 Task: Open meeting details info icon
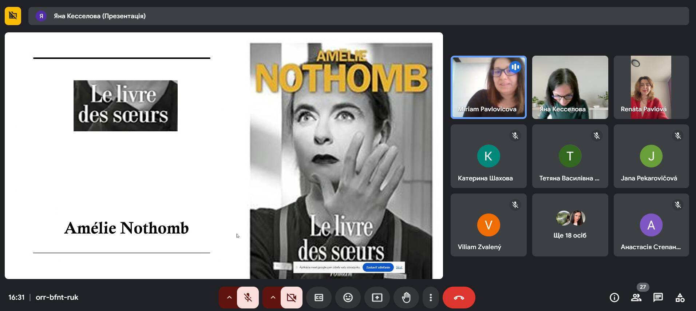[614, 298]
